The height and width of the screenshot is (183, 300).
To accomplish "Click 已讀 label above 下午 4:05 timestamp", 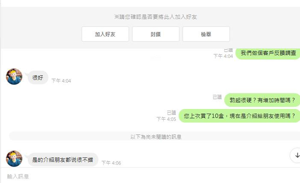I will pos(172,113).
